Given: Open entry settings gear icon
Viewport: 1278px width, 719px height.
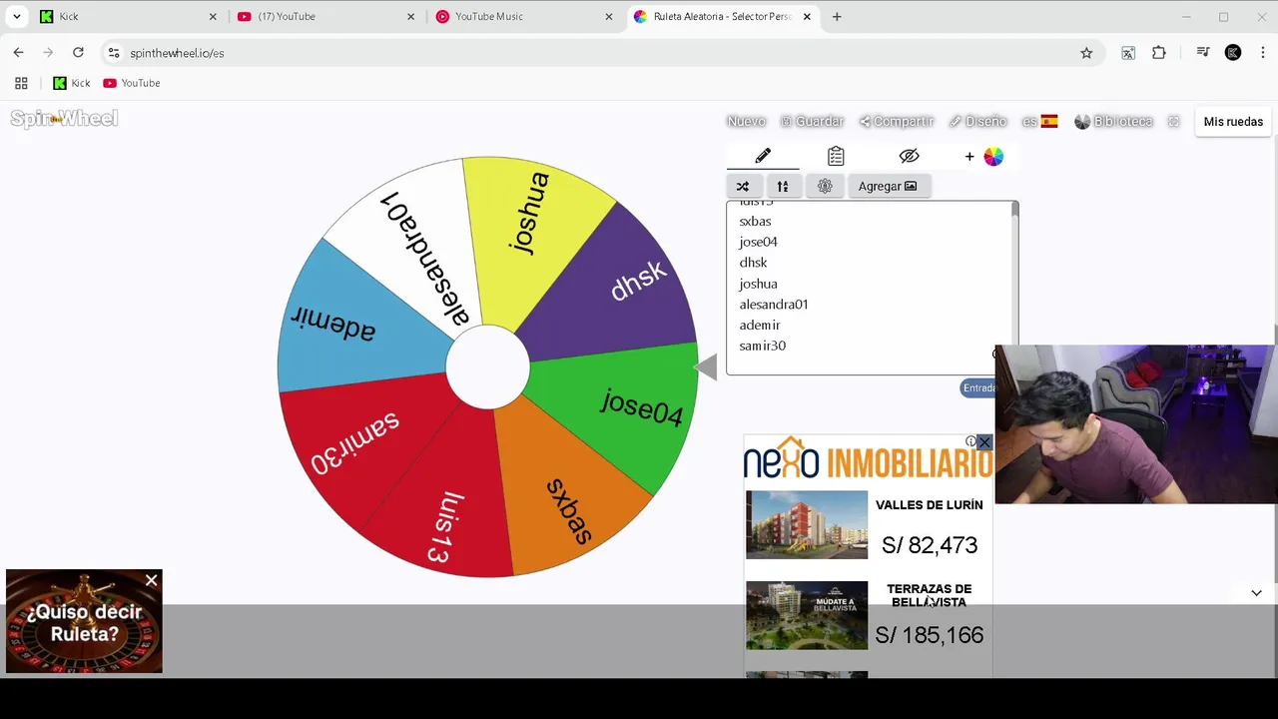Looking at the screenshot, I should 825,187.
